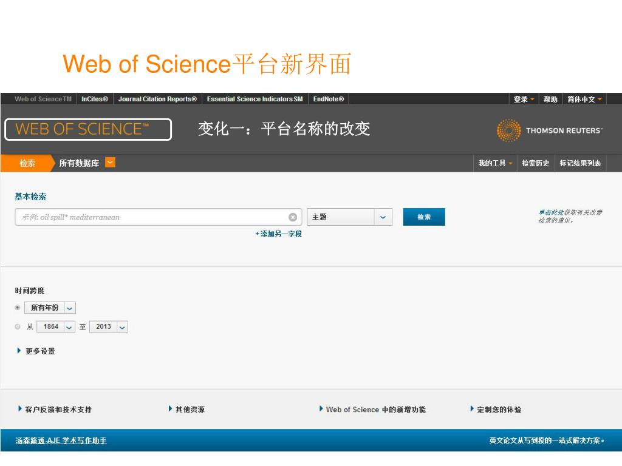Click the Thomson Reuters logo
This screenshot has height=466, width=622.
550,130
